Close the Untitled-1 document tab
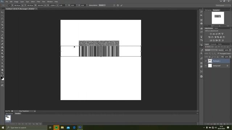 coord(36,9)
